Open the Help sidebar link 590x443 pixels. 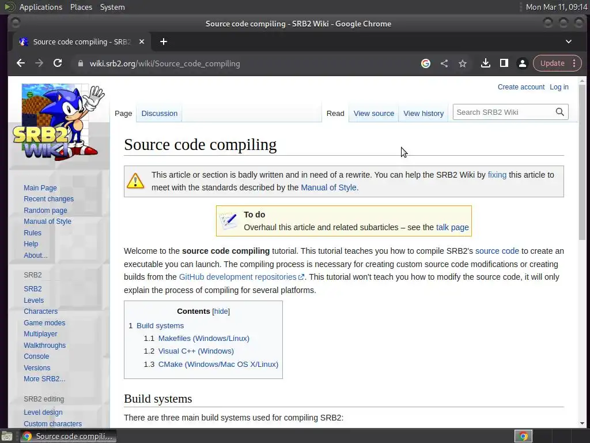point(31,244)
